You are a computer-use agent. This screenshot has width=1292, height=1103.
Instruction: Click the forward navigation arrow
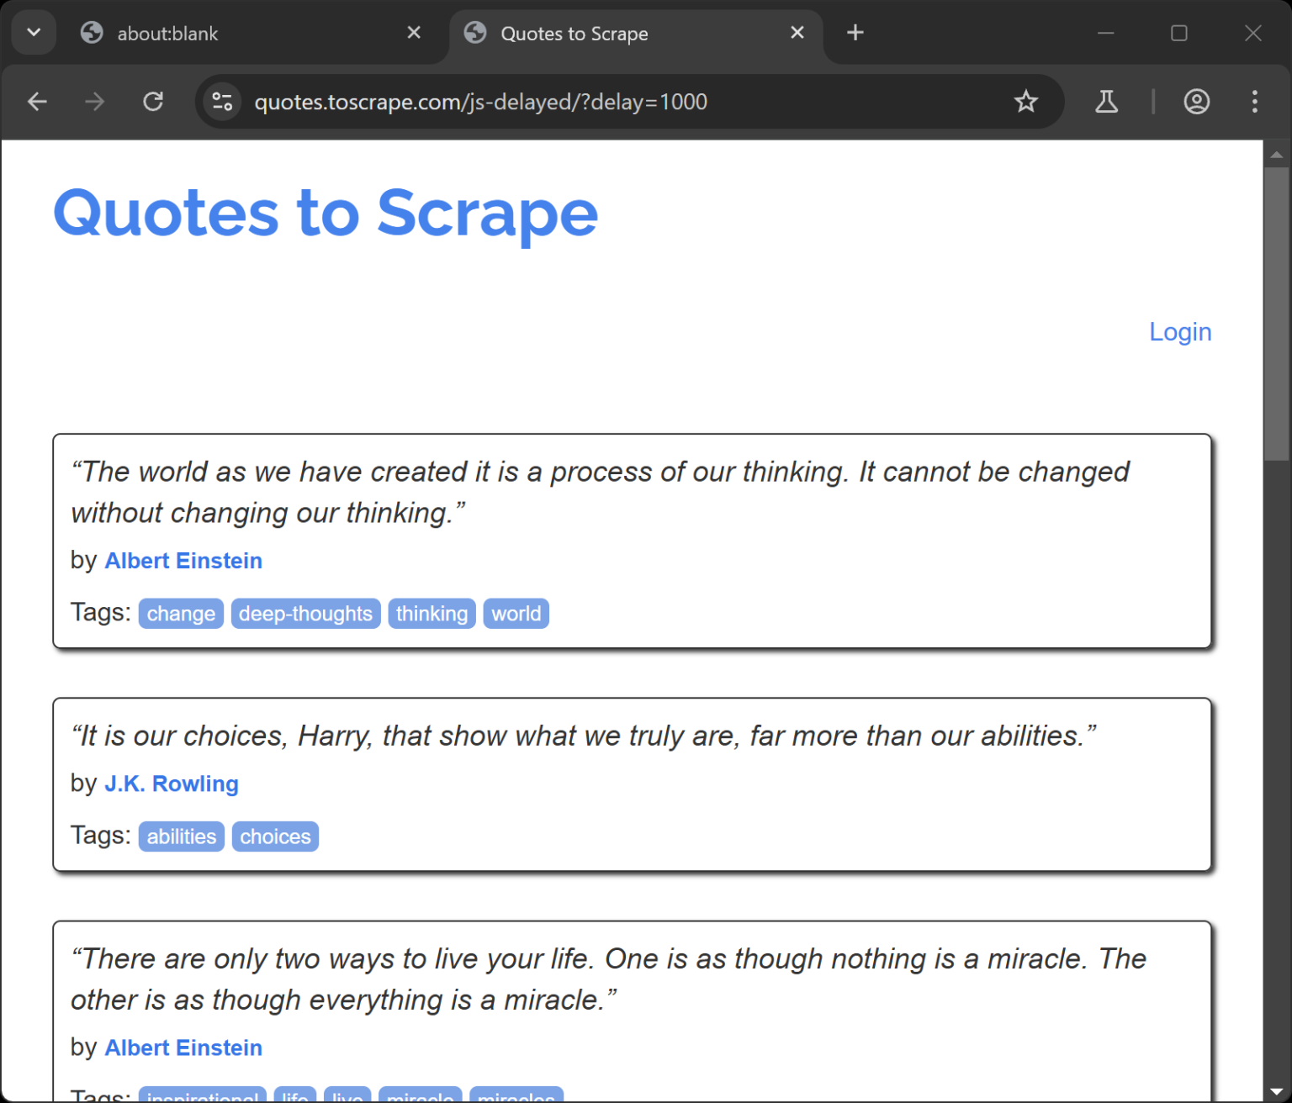[x=94, y=102]
